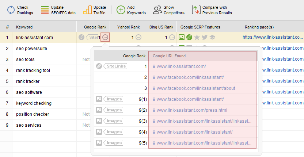Open Show Competitors people icon
The image size is (304, 157).
coord(157,10)
